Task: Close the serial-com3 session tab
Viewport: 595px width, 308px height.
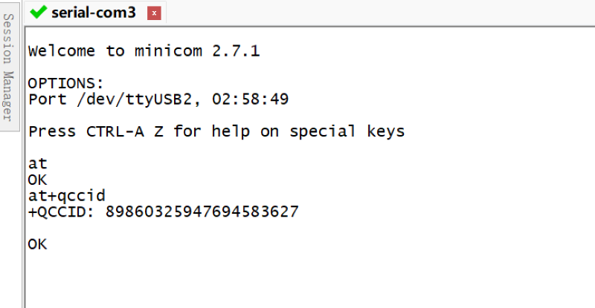Action: [154, 13]
